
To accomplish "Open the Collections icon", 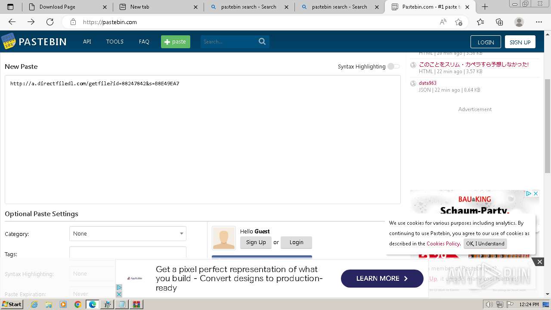I will tap(499, 22).
